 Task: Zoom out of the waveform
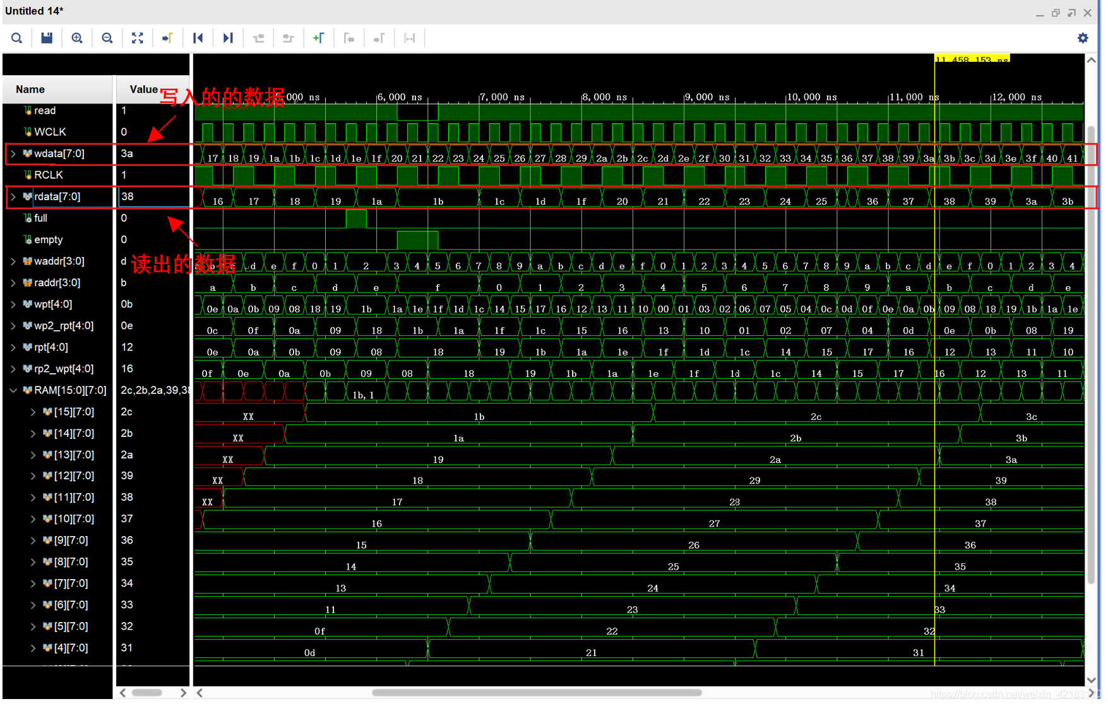tap(107, 38)
